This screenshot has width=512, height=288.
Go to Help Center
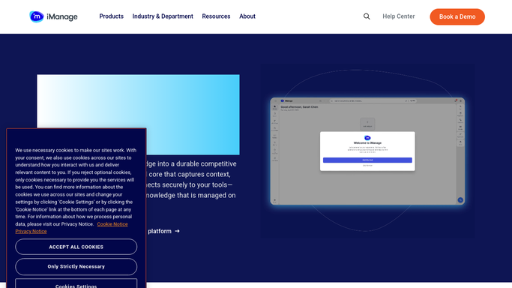pyautogui.click(x=398, y=16)
